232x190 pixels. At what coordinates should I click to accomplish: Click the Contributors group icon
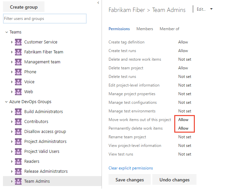18,122
